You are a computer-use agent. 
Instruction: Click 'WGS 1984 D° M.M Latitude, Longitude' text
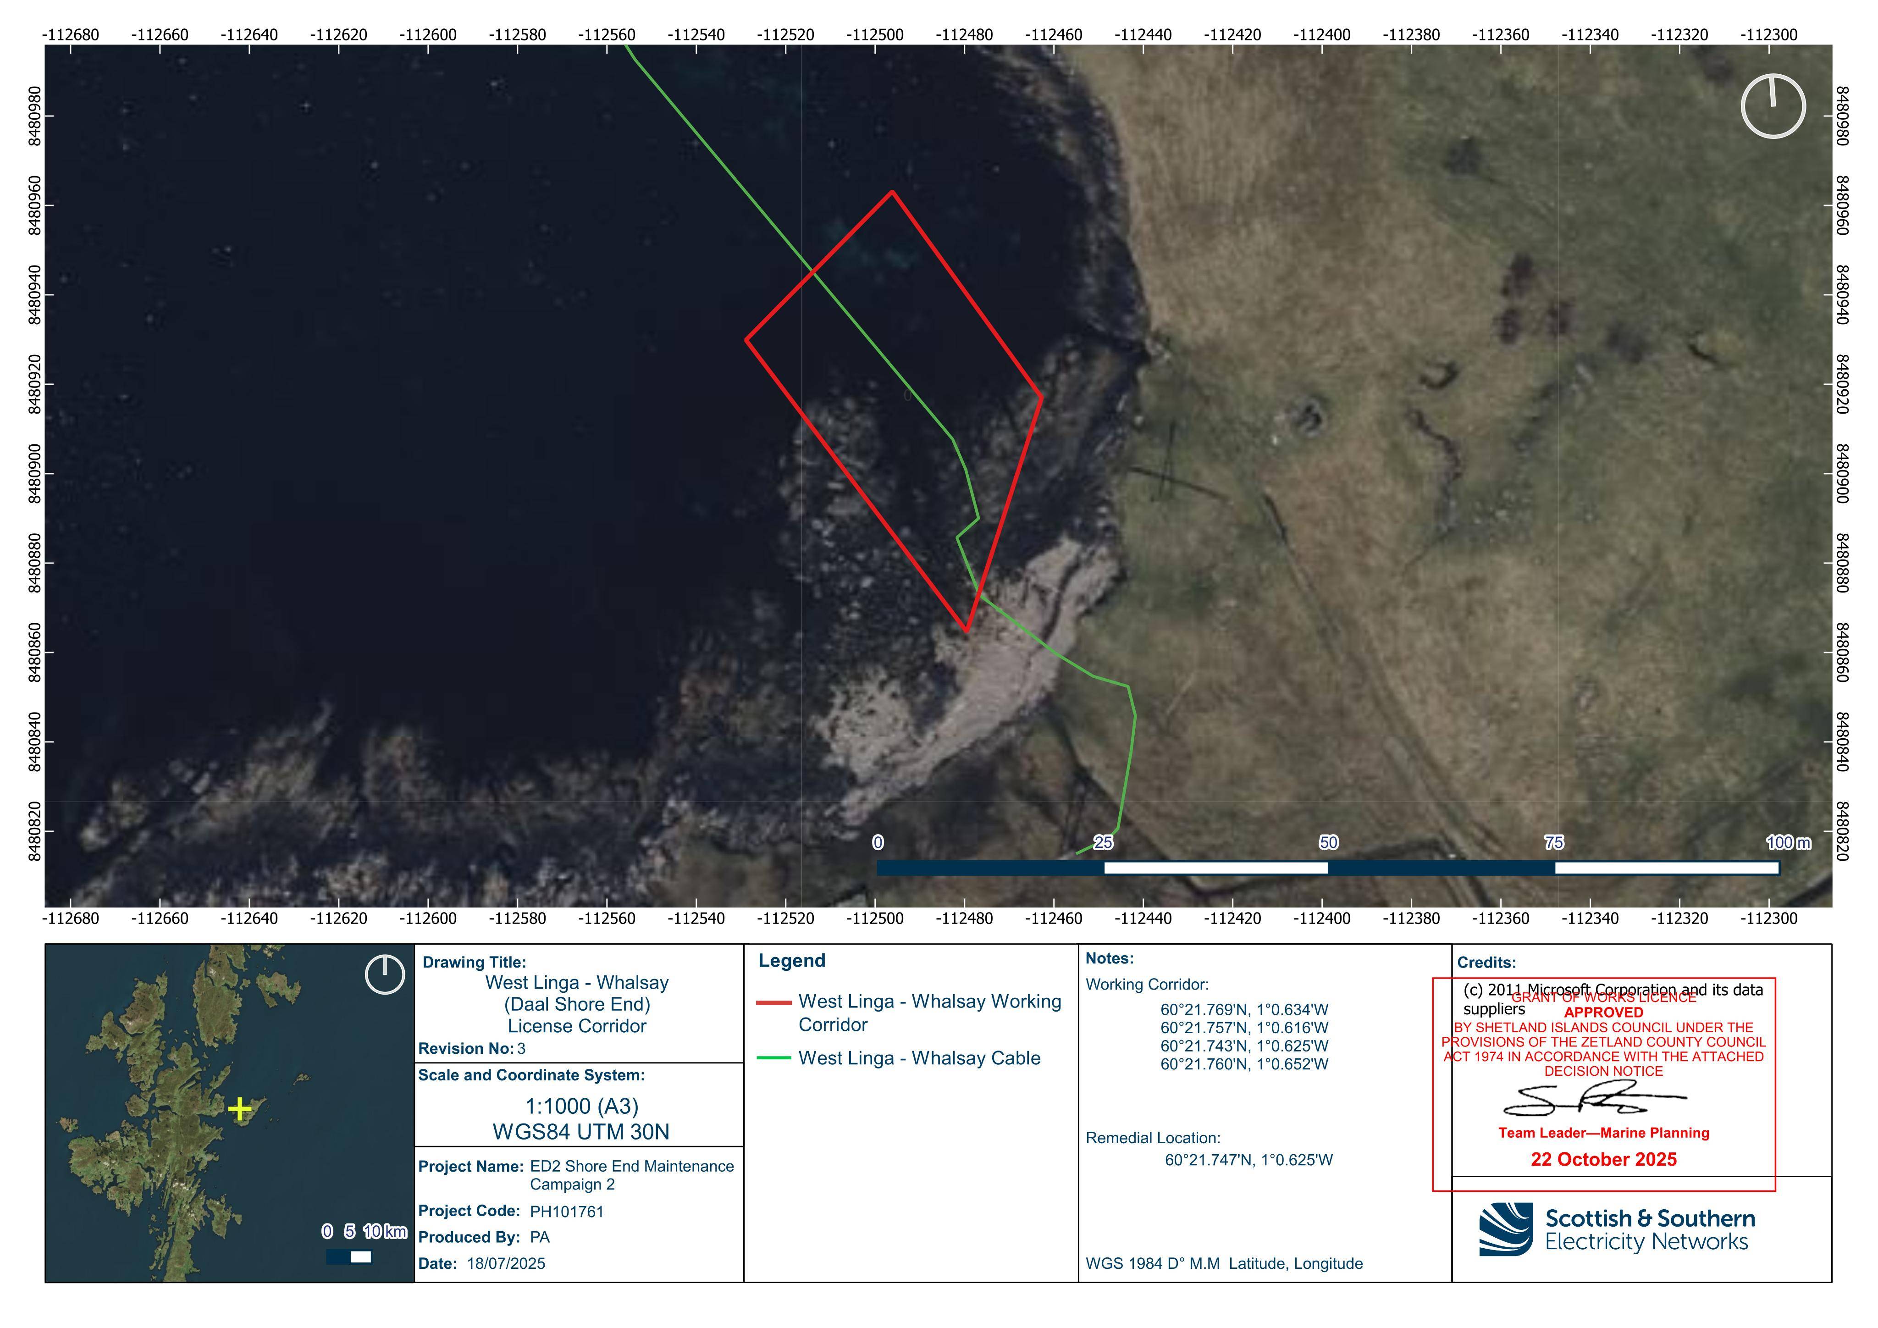1225,1263
